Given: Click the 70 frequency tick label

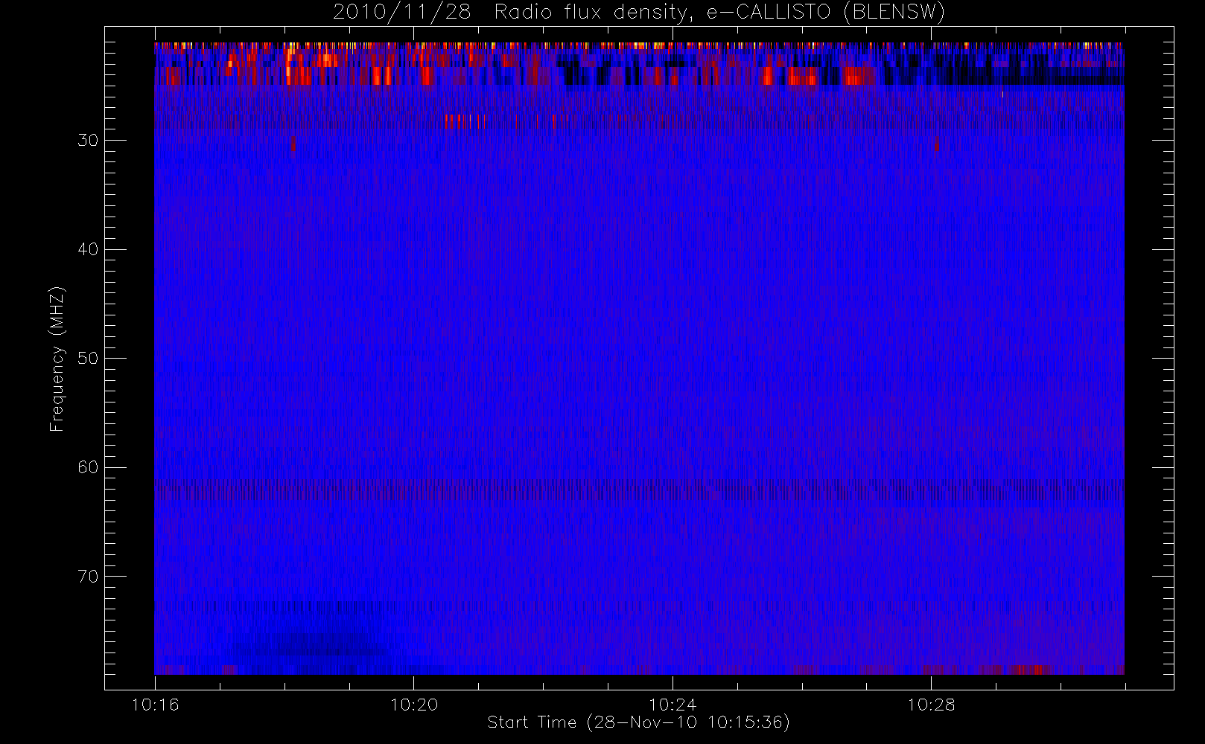Looking at the screenshot, I should coord(88,577).
